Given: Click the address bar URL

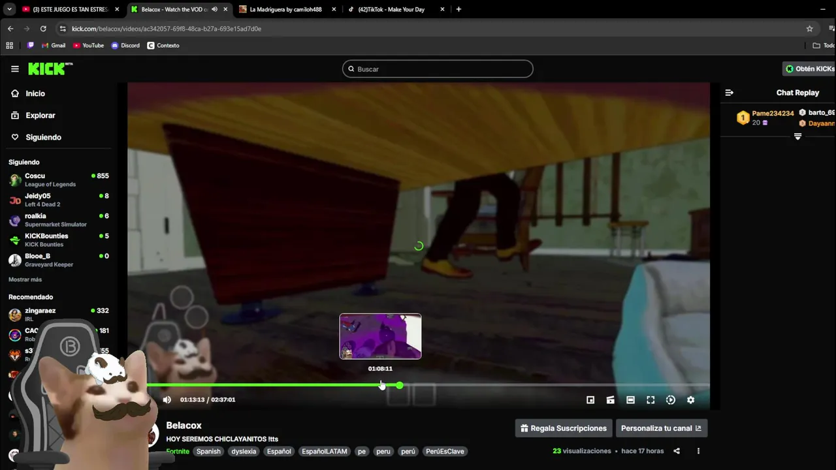Looking at the screenshot, I should tap(167, 29).
